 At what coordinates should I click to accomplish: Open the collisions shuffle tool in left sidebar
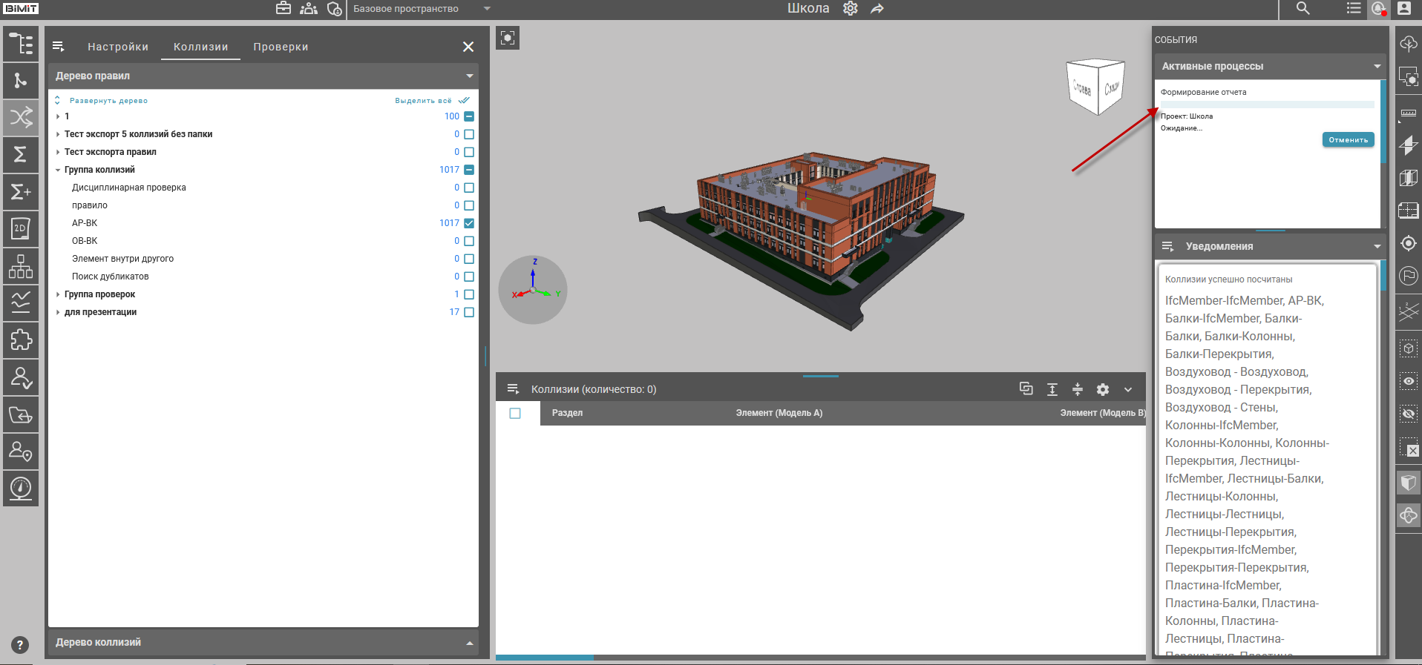click(21, 117)
